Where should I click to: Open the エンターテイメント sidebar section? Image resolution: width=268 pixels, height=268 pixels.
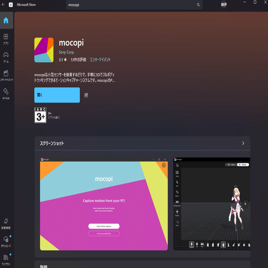(6, 75)
